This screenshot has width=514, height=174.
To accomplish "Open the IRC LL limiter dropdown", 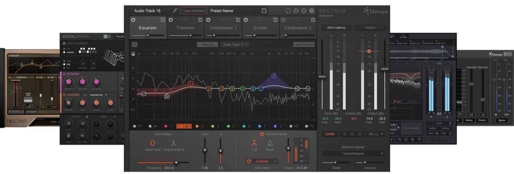I will (x=376, y=134).
